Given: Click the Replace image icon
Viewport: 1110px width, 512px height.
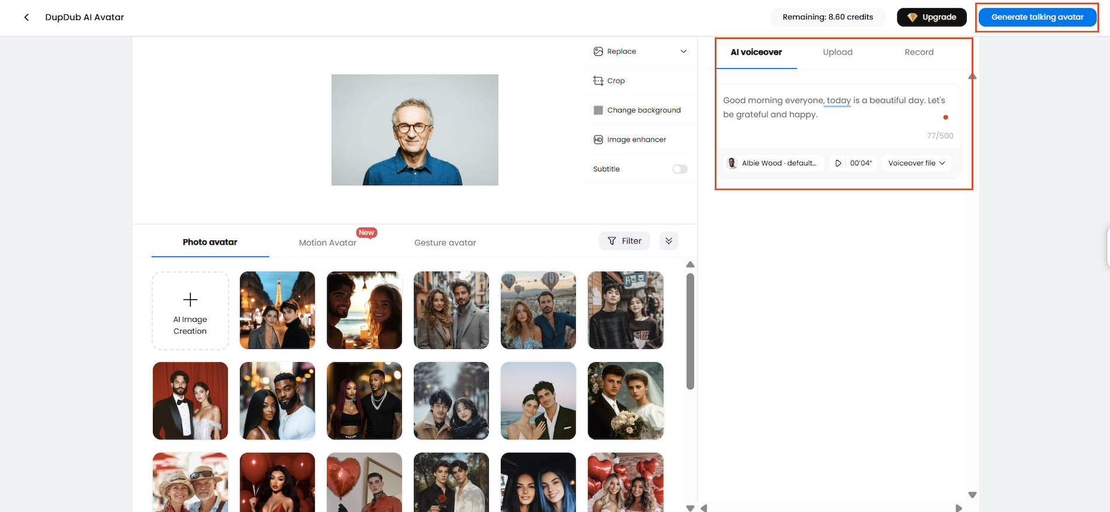Looking at the screenshot, I should tap(598, 52).
